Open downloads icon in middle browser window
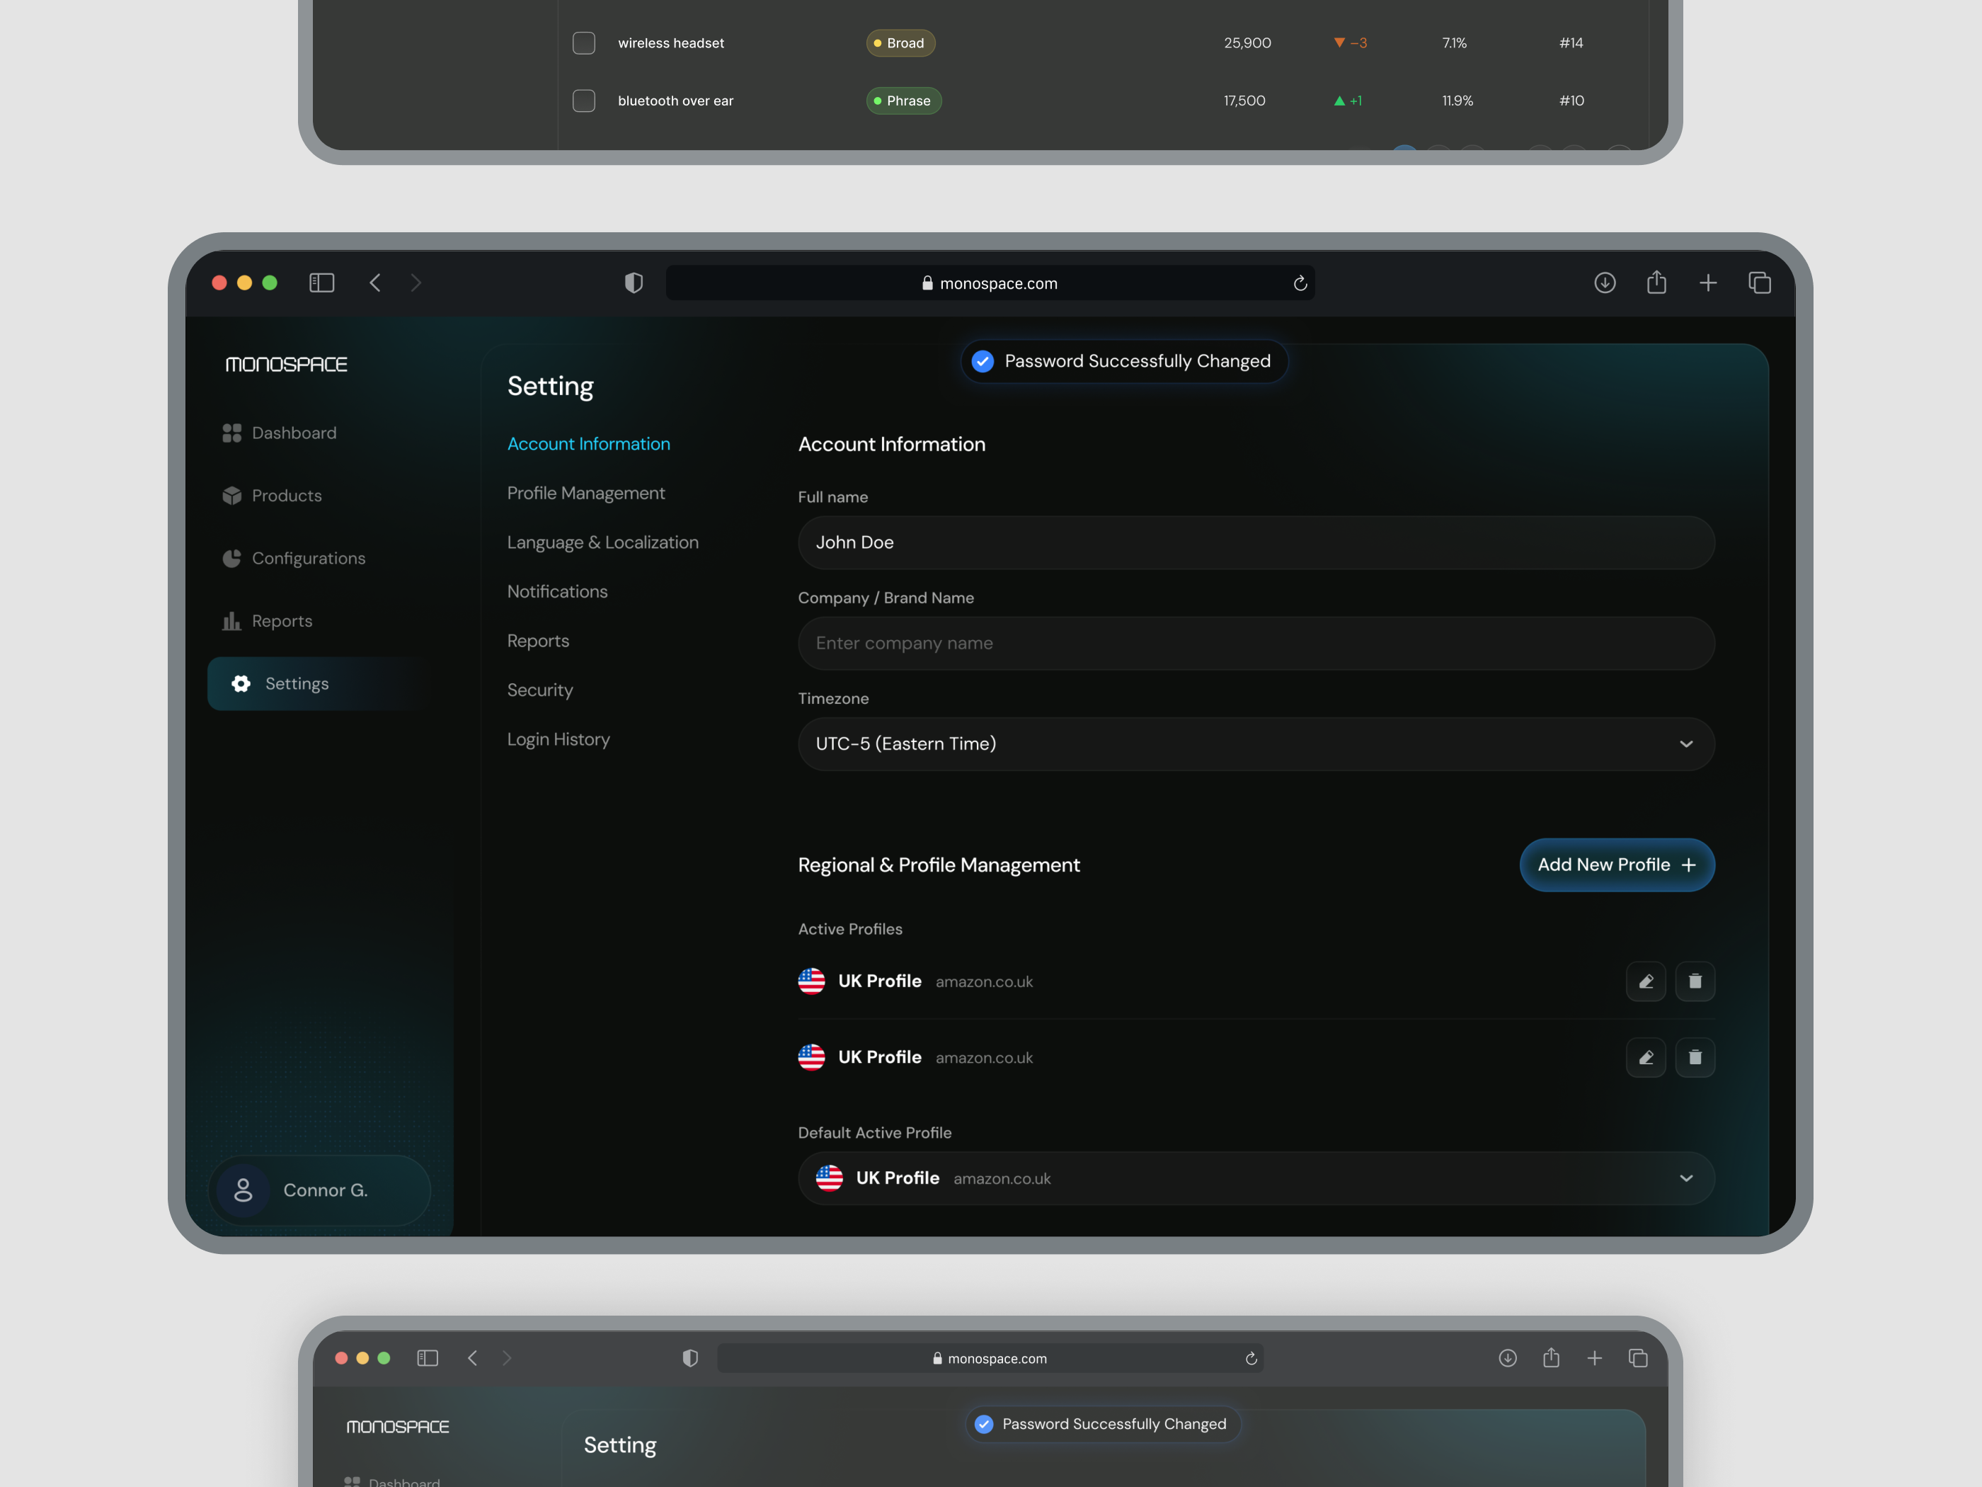Viewport: 1982px width, 1487px height. [1605, 283]
